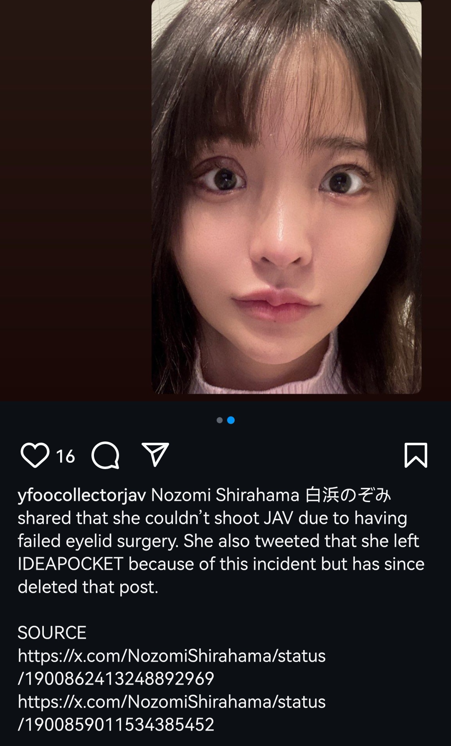This screenshot has width=451, height=746.
Task: Jump to the first gray carousel dot
Action: point(220,420)
